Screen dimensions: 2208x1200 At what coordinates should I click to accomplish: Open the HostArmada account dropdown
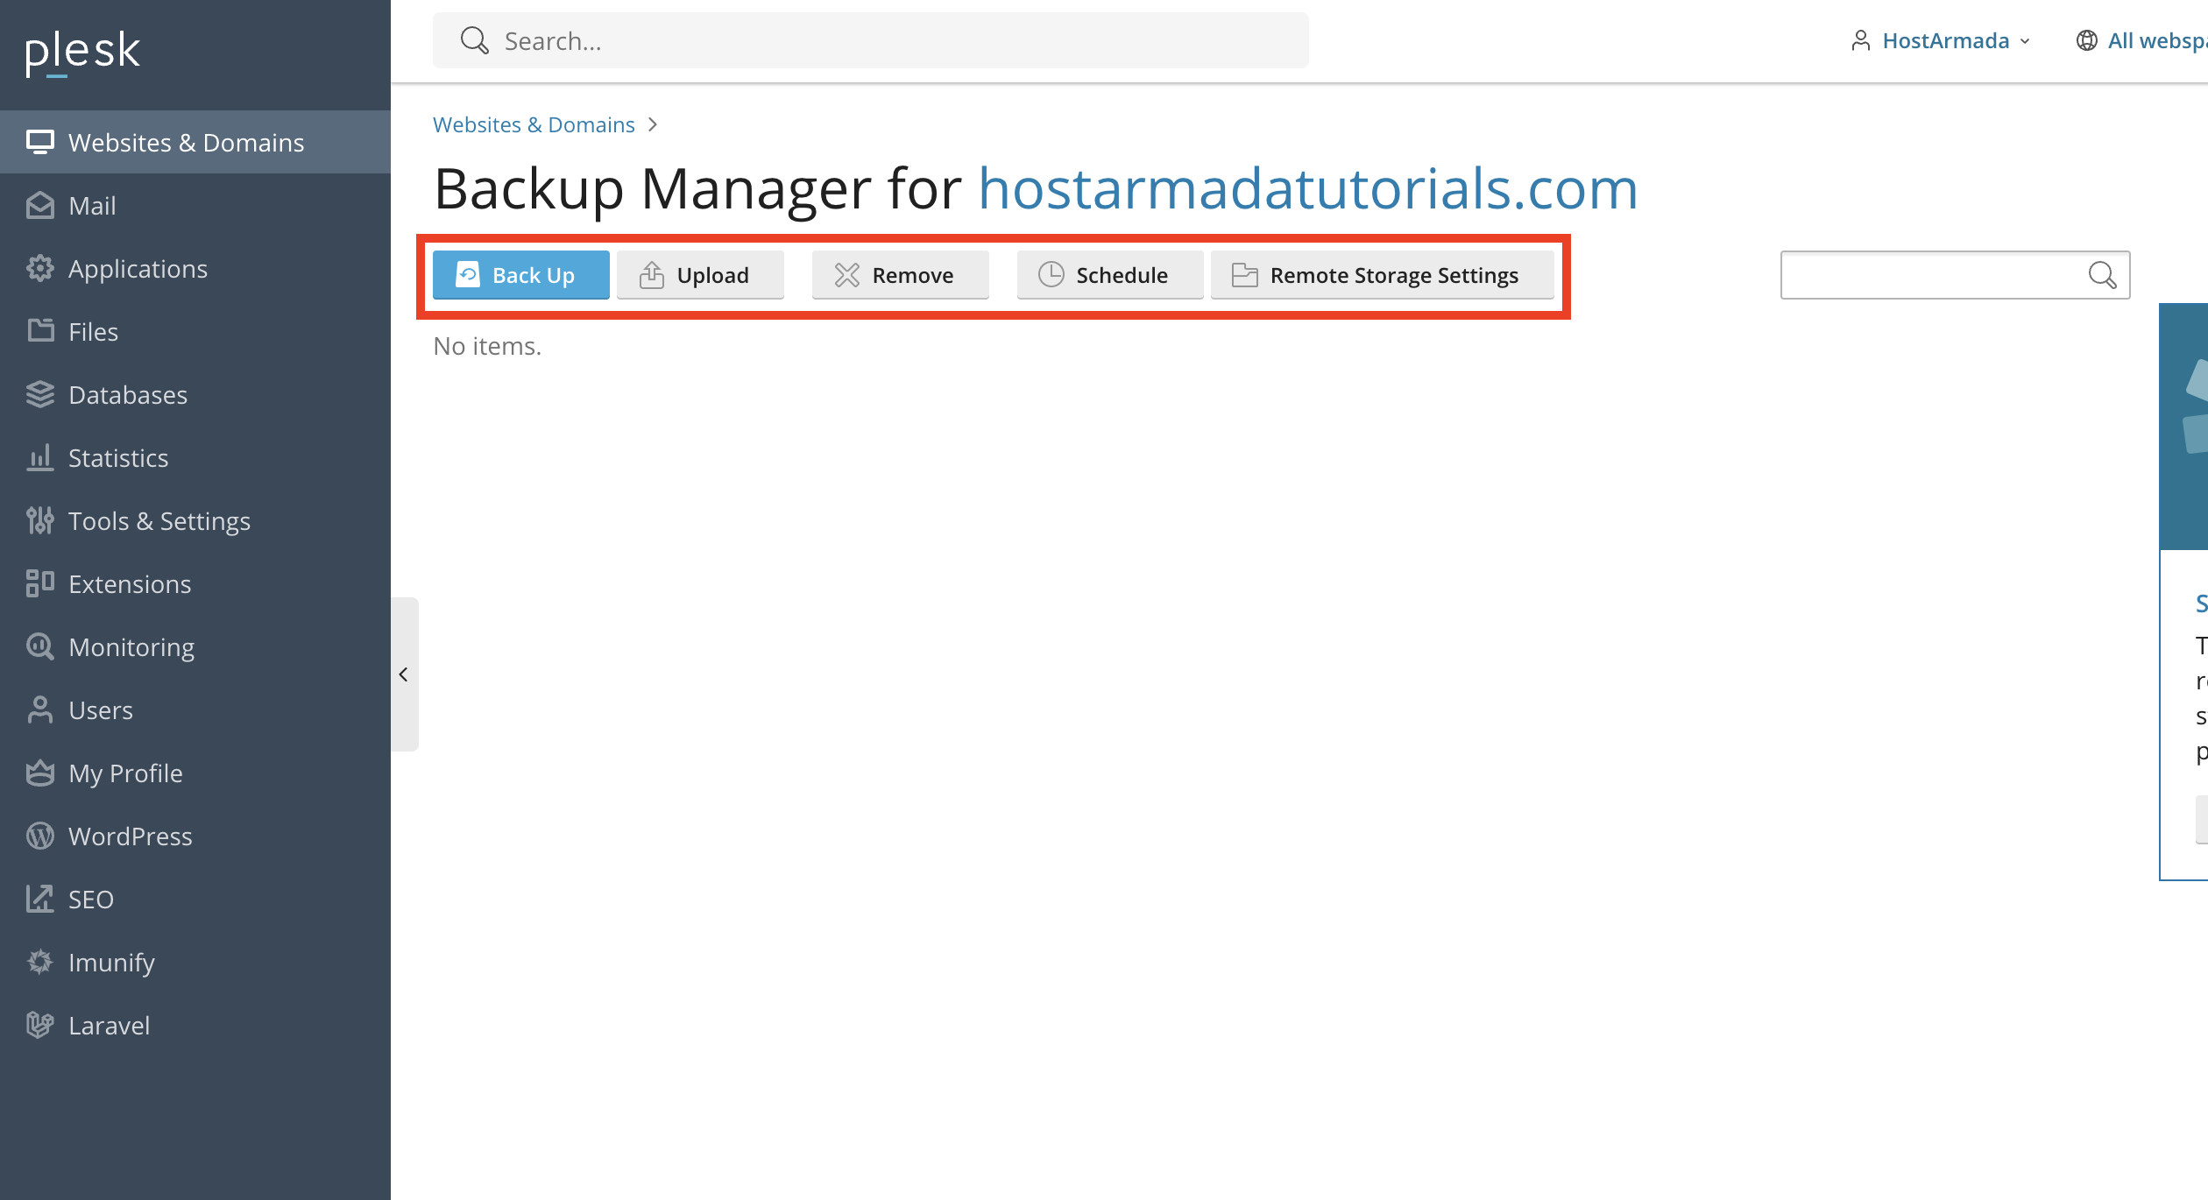tap(1940, 40)
